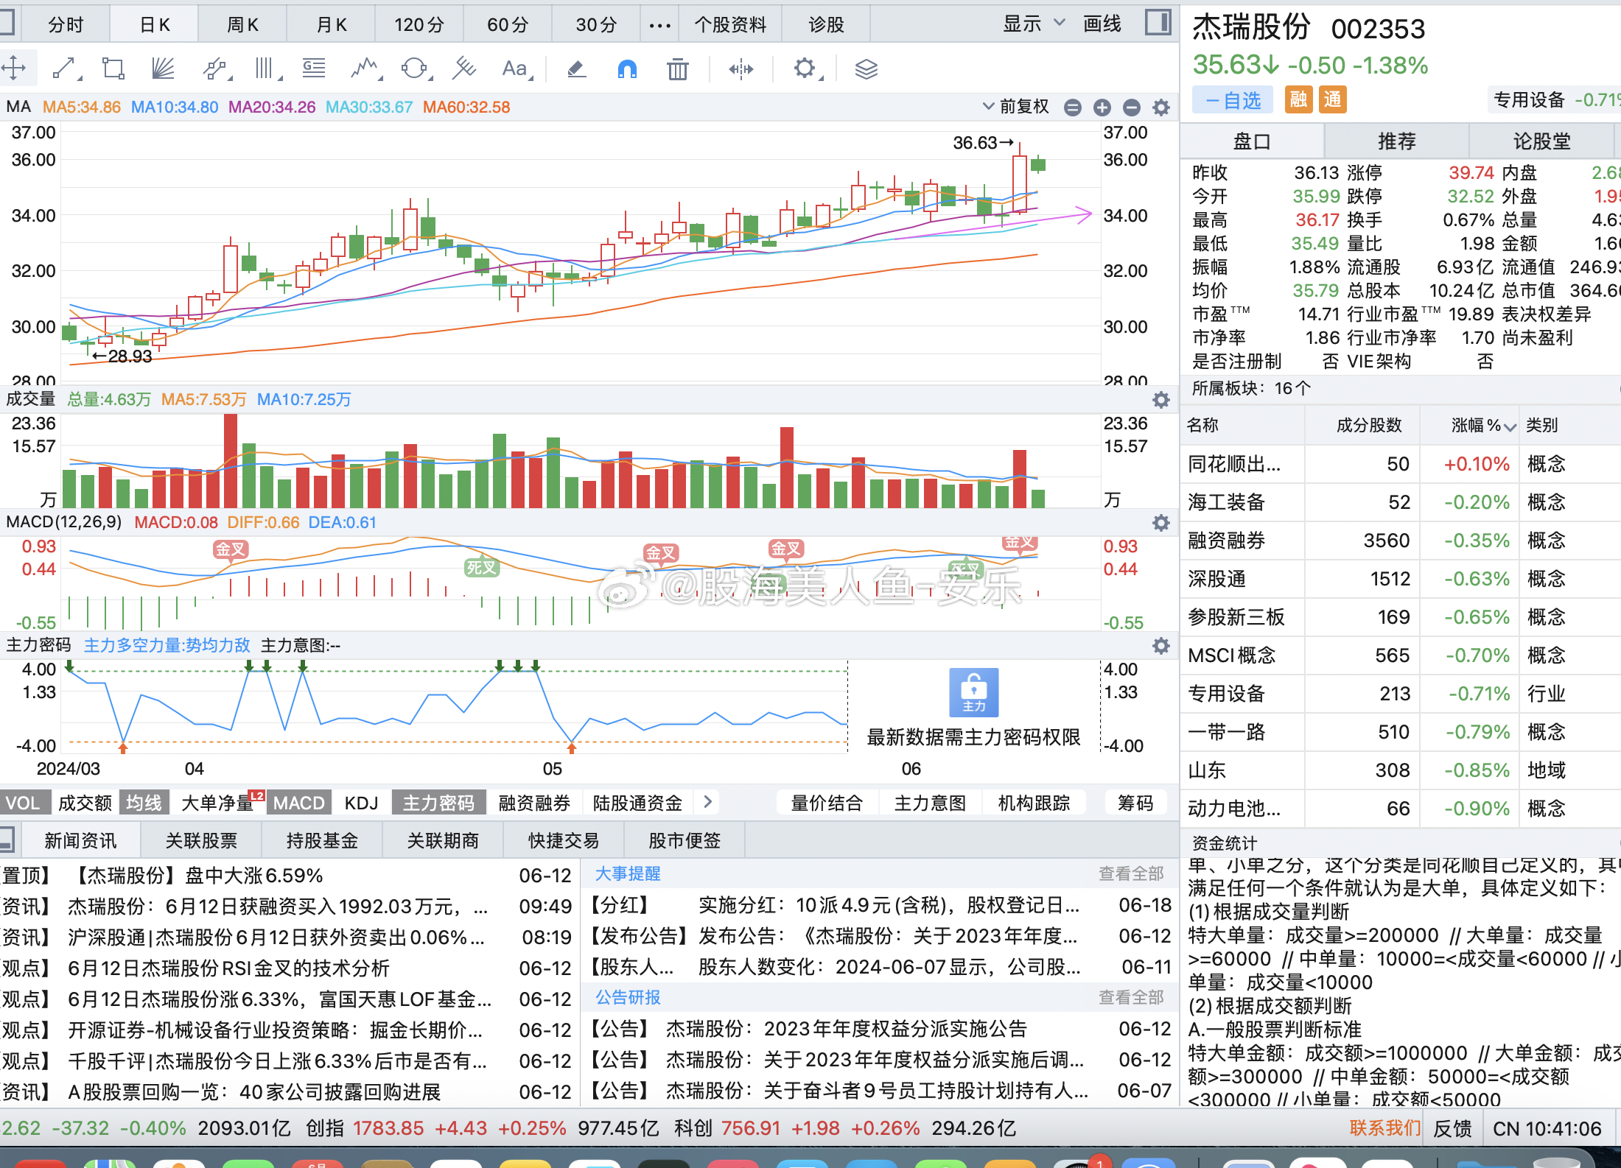Open the 论股堂 tab
The height and width of the screenshot is (1168, 1621).
[x=1541, y=141]
